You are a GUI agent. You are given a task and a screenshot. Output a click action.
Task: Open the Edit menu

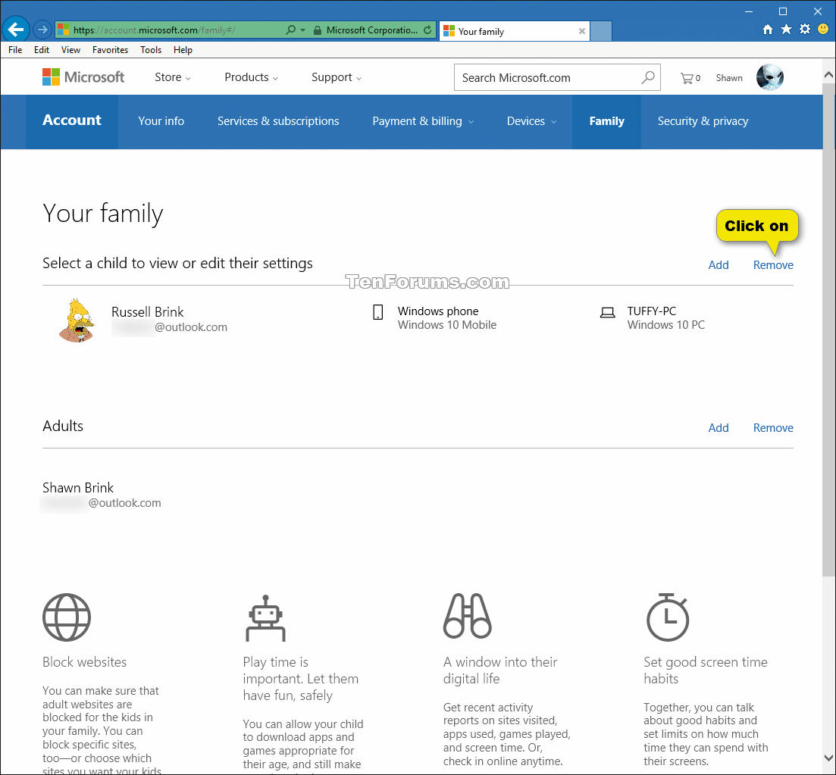coord(42,49)
